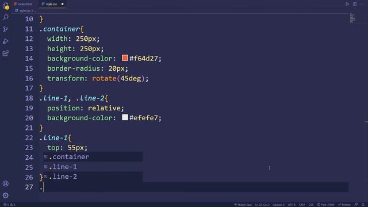
Task: Click the breadcrumb ellipsis after style.css
Action: click(35, 11)
